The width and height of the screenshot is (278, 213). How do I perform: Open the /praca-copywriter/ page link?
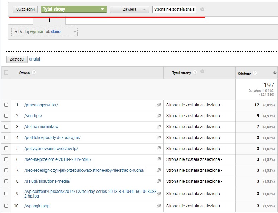pos(41,105)
